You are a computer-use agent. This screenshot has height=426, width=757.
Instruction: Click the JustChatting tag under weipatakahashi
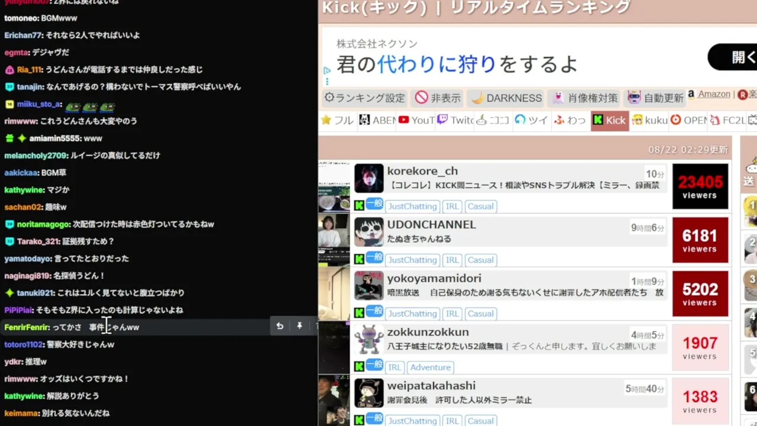[x=413, y=421]
